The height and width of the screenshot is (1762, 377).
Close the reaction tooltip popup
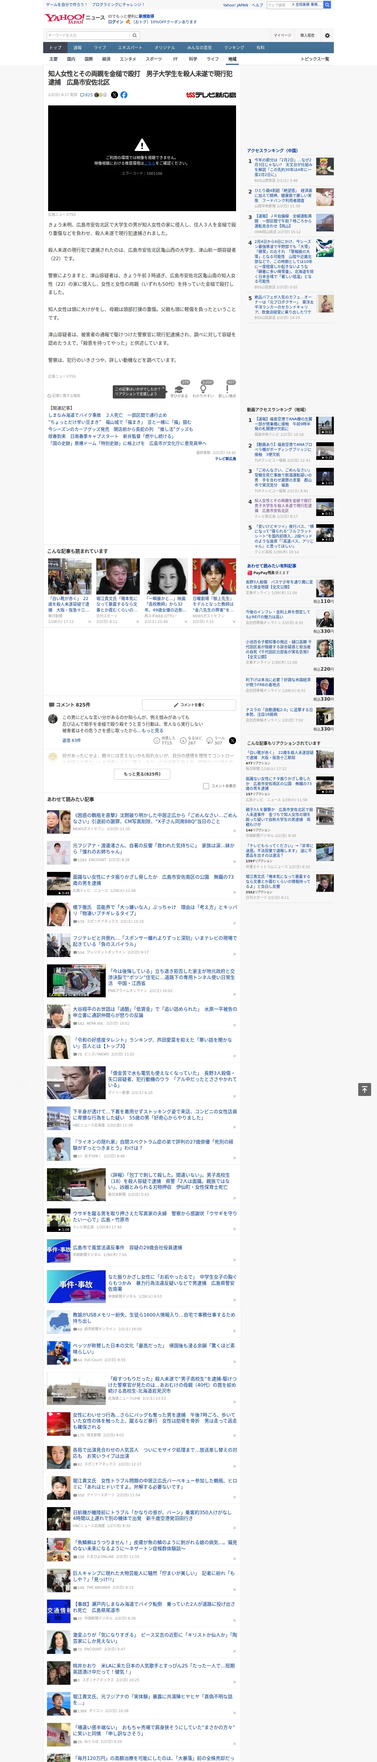pyautogui.click(x=164, y=388)
